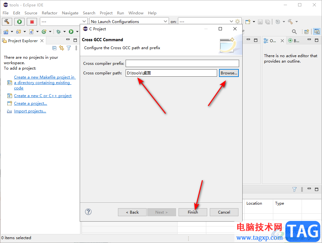Click New C/C++ Project toolbar icon
Screen dimensions: 322x243
coord(6,32)
